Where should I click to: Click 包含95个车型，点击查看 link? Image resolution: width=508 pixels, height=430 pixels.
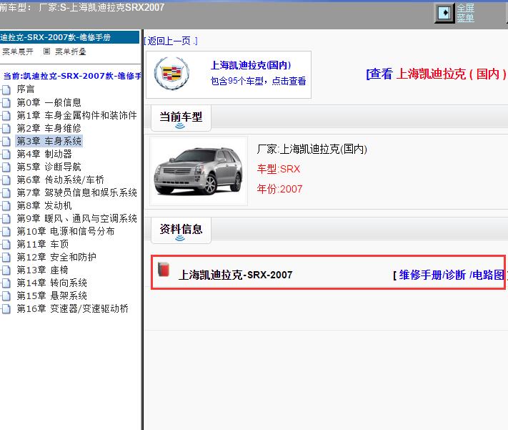(x=258, y=81)
